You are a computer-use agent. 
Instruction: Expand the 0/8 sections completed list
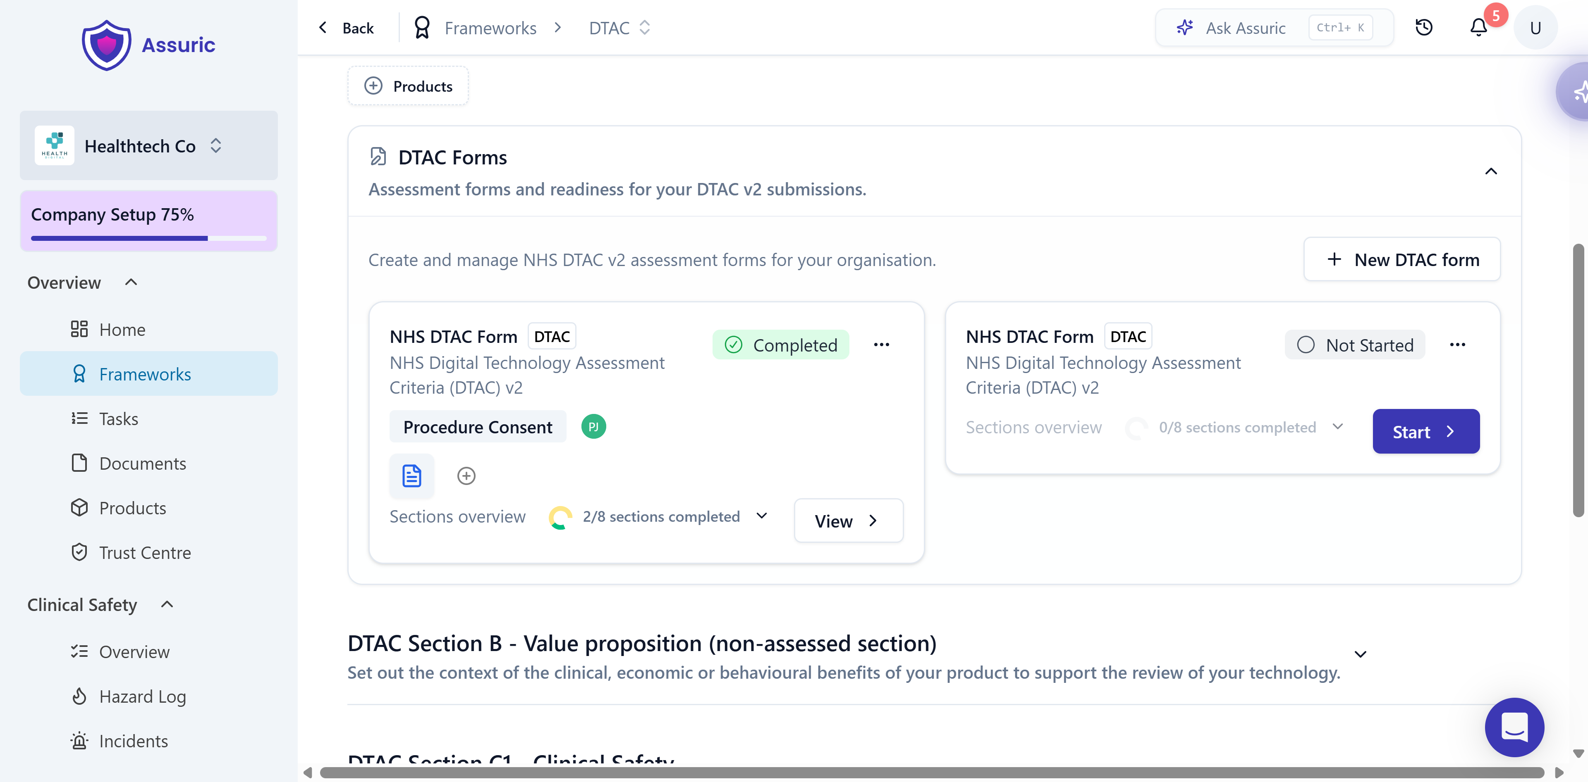click(x=1338, y=427)
